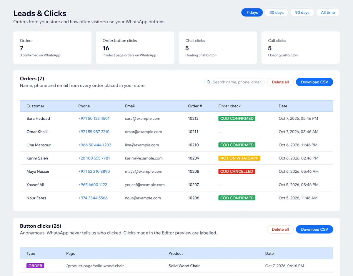The height and width of the screenshot is (276, 353).
Task: Open phone link +971 55 987 2210
Action: click(x=94, y=132)
